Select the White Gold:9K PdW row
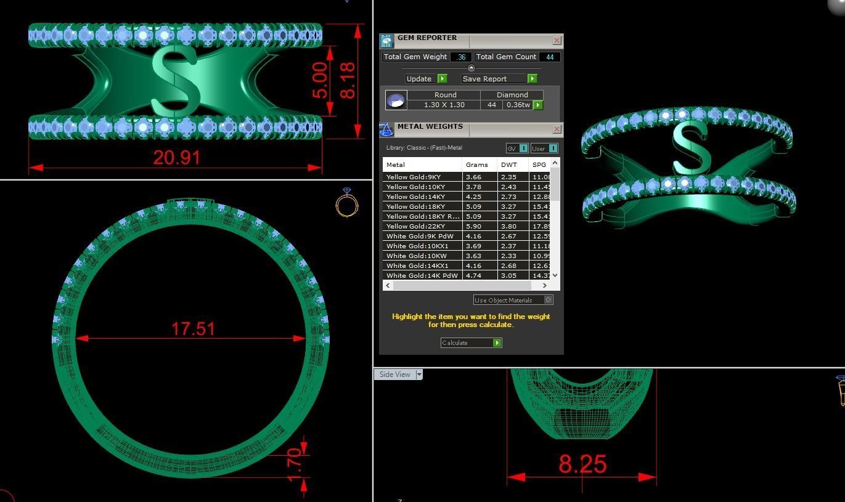845x502 pixels. tap(467, 236)
